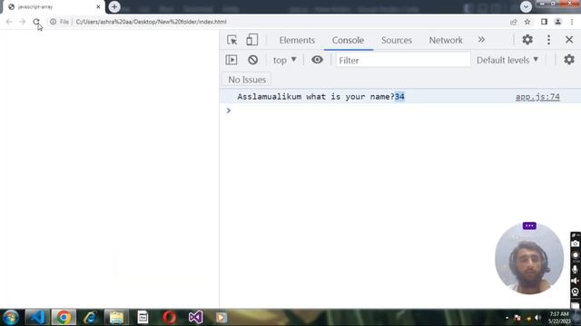Open Google Chrome from taskbar

(64, 318)
